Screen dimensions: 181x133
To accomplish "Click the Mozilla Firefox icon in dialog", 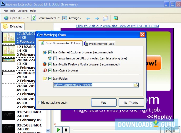I will 45,64.
